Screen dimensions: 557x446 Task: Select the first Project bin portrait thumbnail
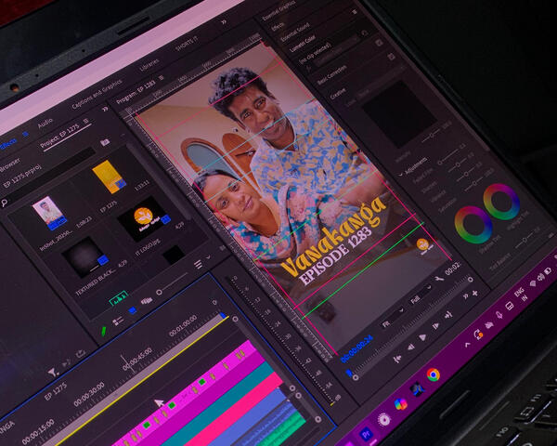[49, 213]
